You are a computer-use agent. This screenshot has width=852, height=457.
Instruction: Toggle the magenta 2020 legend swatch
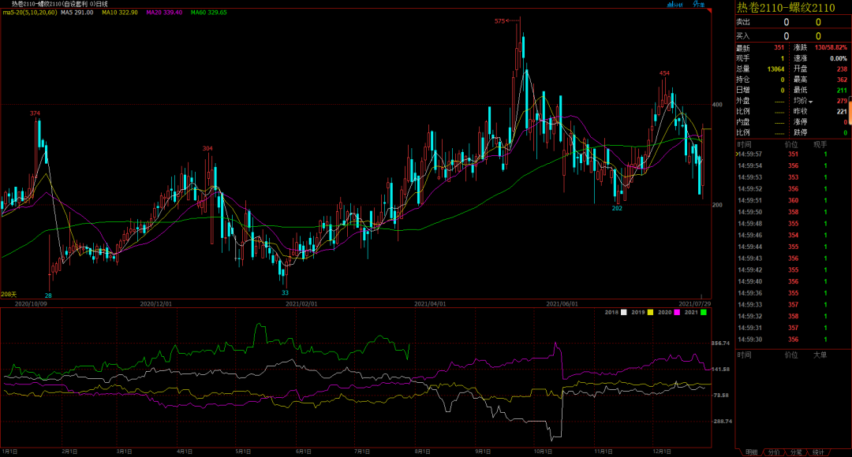(677, 314)
